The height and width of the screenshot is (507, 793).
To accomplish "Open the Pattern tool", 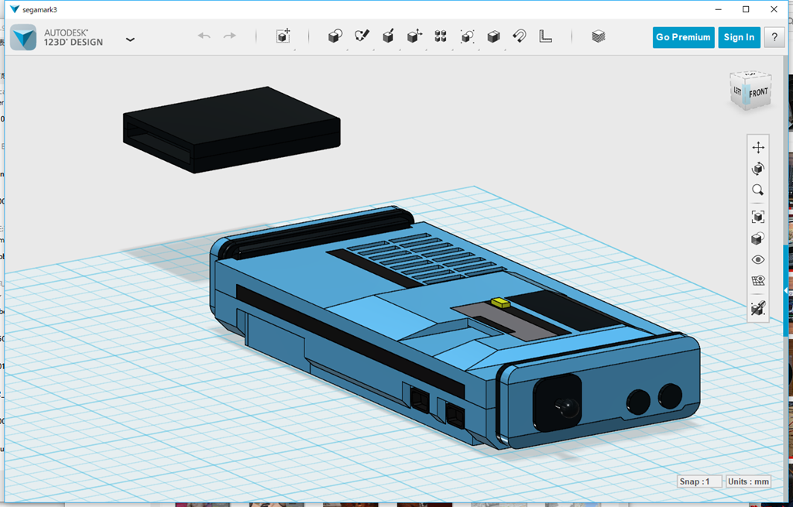I will click(x=440, y=36).
